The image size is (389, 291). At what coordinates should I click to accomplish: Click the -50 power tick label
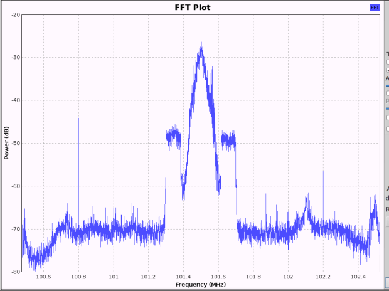point(16,143)
